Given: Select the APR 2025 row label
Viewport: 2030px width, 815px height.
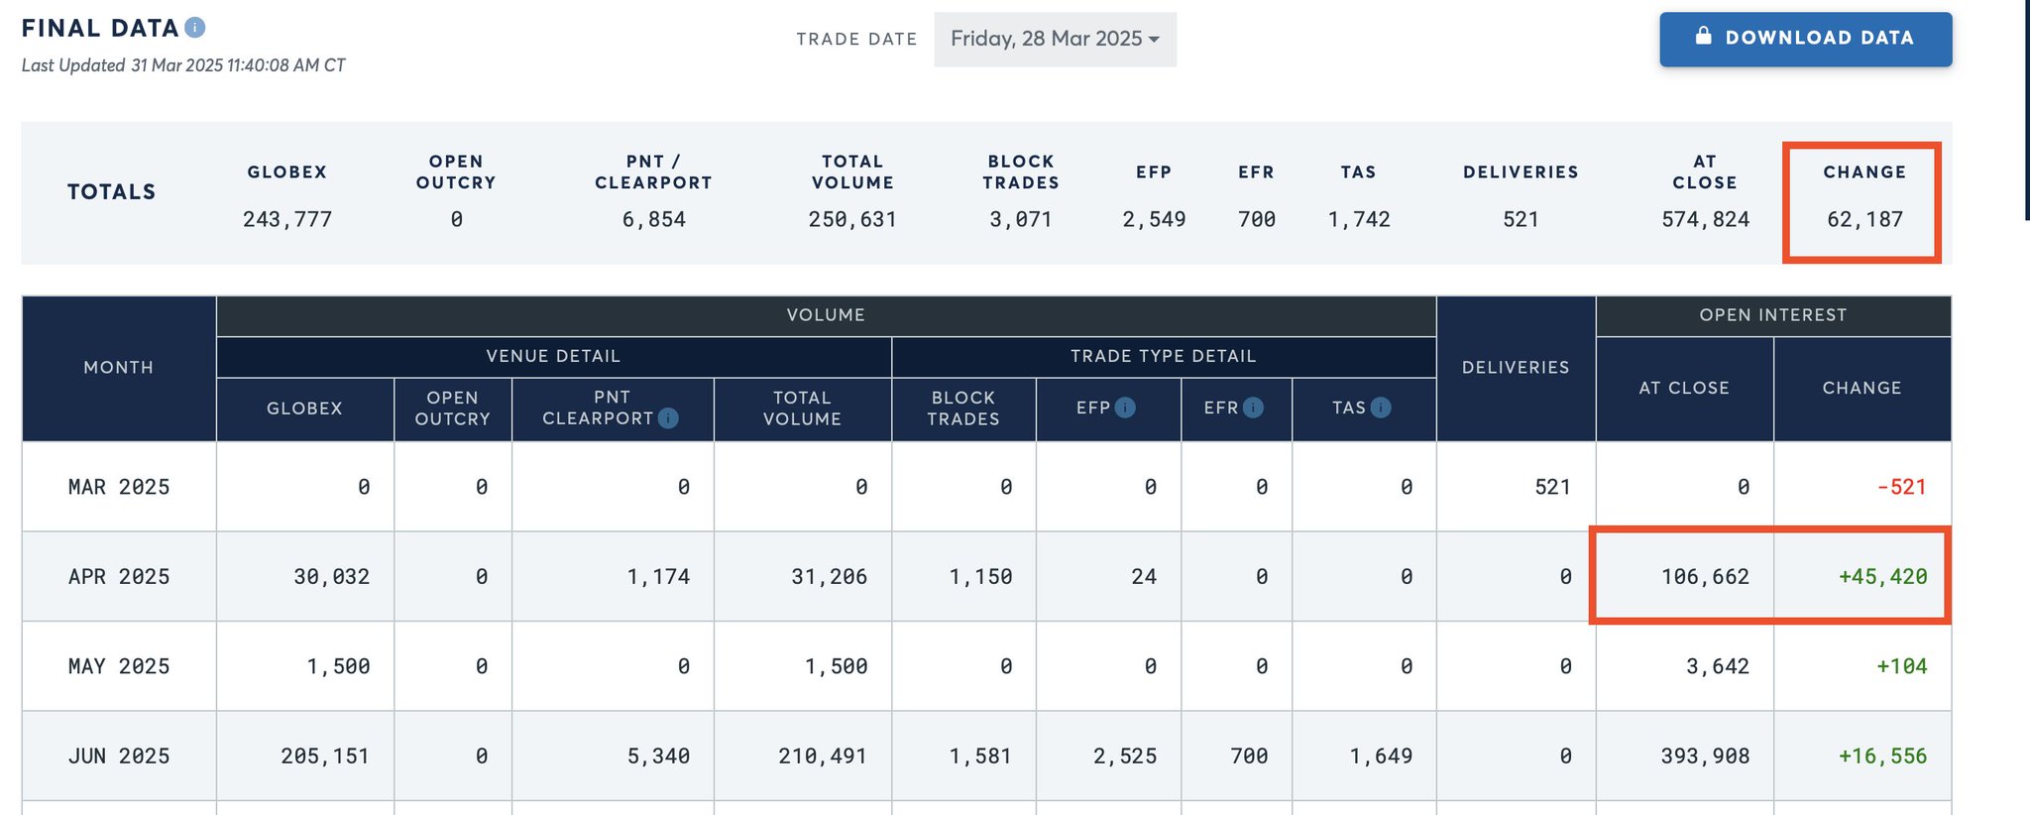Looking at the screenshot, I should [x=119, y=577].
